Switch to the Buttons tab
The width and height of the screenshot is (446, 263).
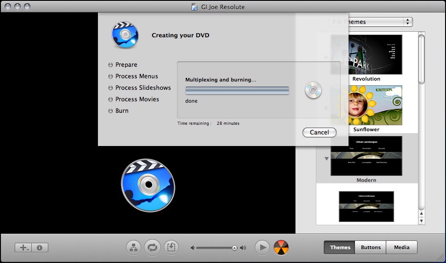(x=371, y=247)
